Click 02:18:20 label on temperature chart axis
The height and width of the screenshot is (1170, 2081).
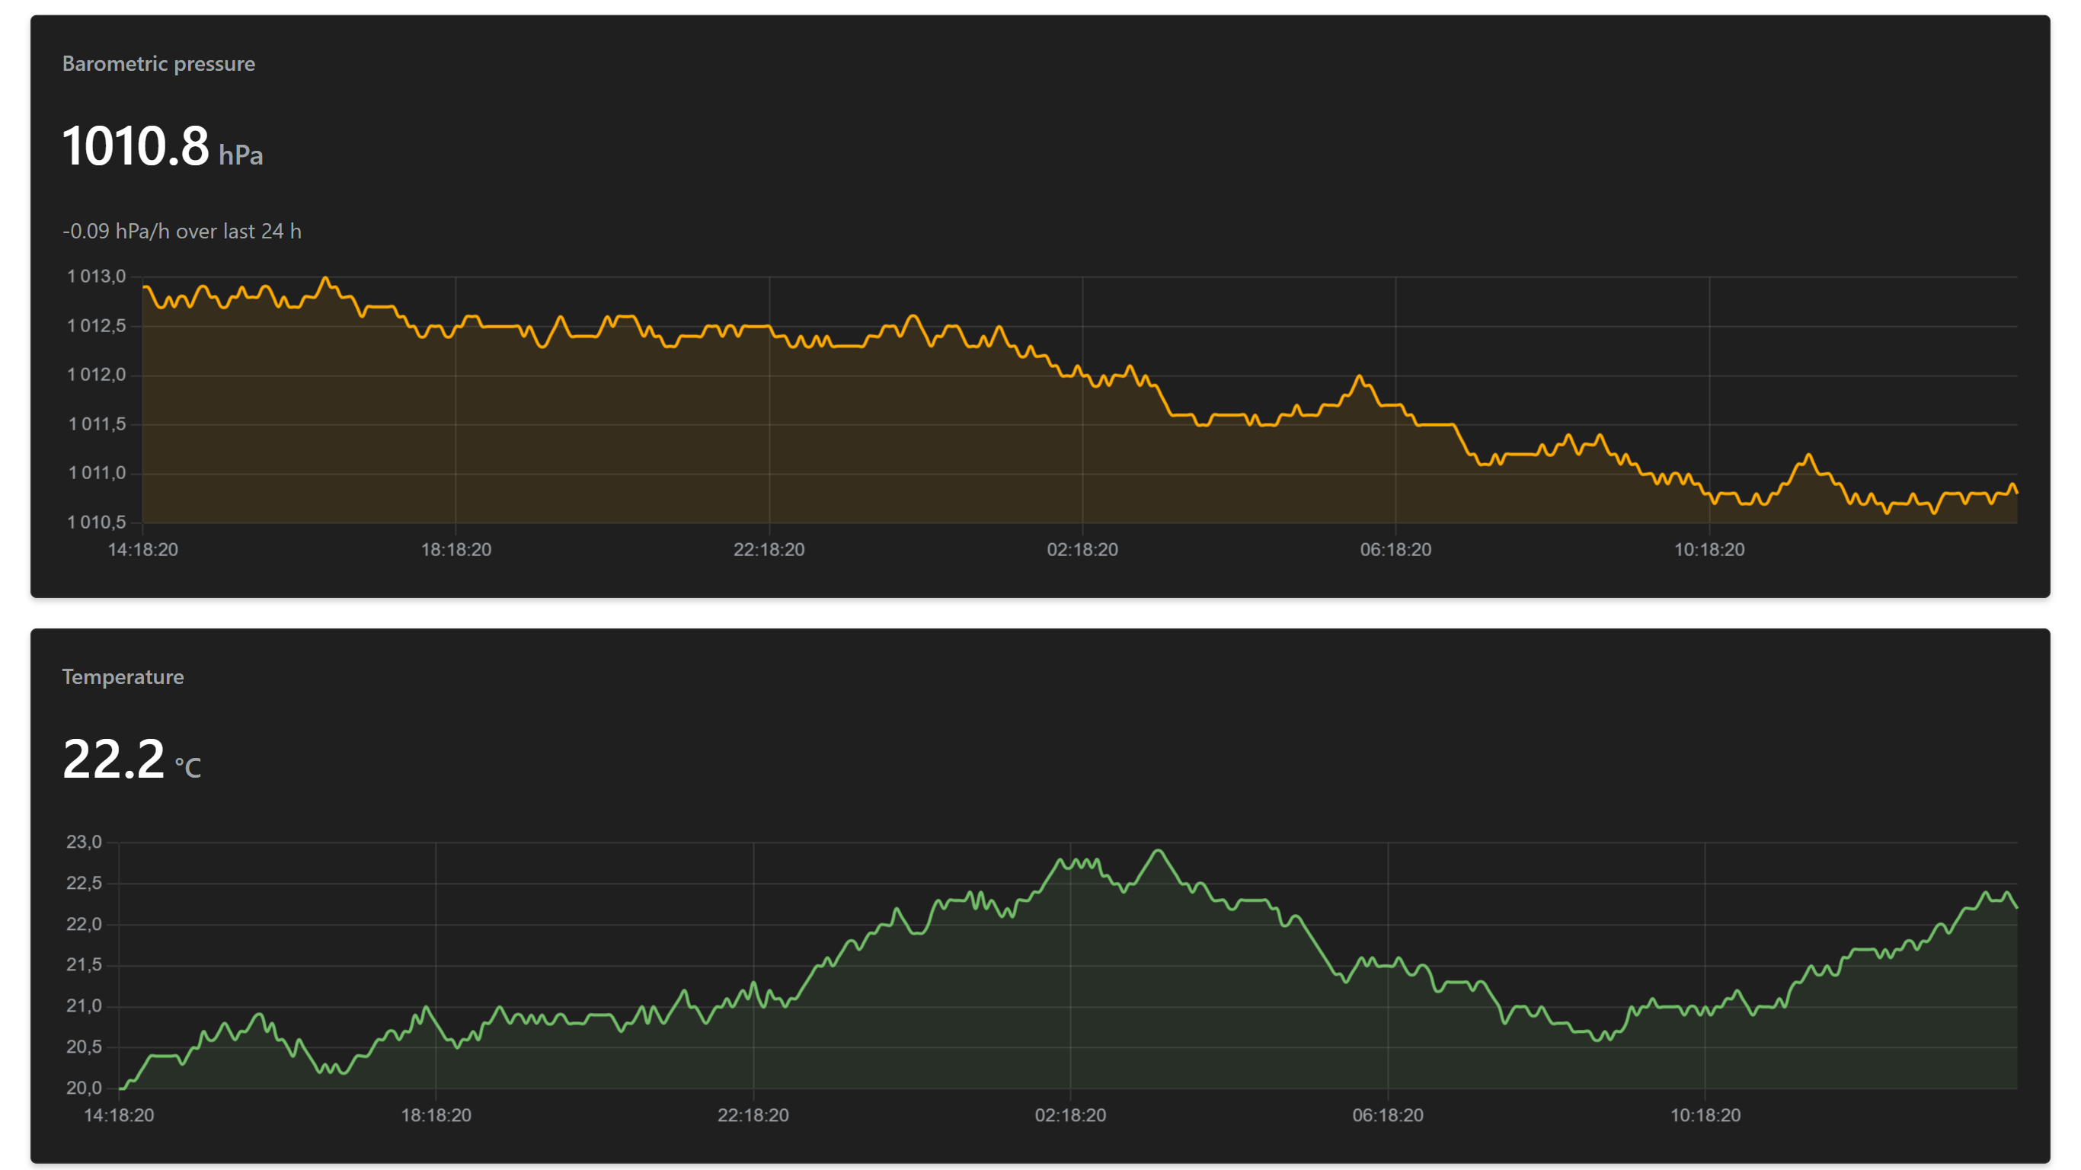[1070, 1116]
